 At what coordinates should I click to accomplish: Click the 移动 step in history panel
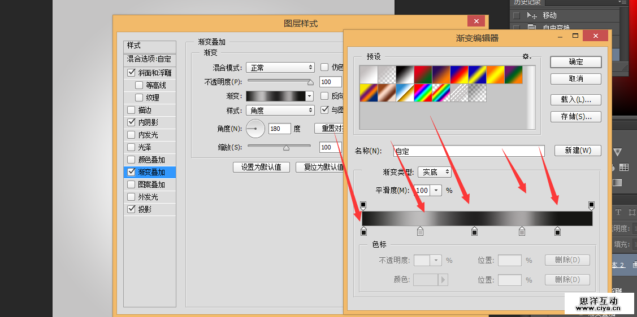(549, 15)
